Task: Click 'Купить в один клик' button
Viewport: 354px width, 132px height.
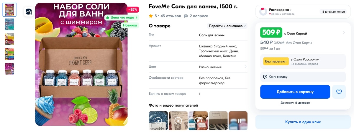Action: point(303,122)
